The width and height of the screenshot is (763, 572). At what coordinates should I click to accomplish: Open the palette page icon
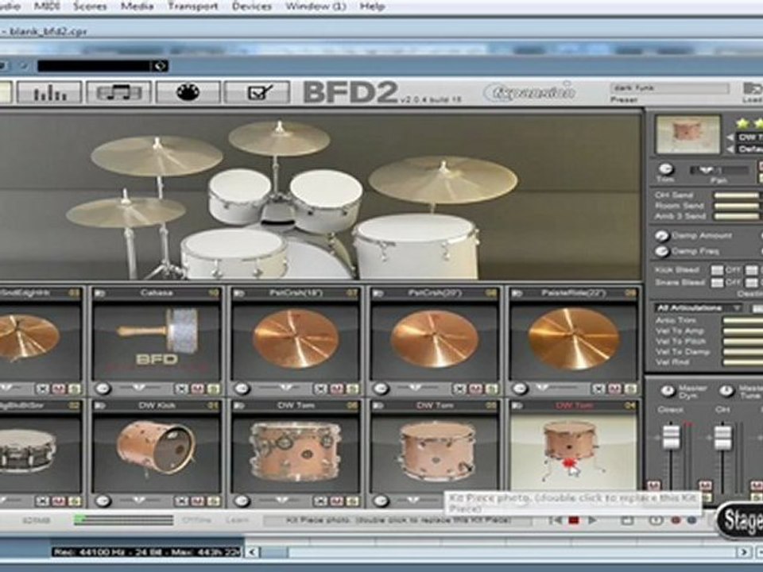pos(188,92)
